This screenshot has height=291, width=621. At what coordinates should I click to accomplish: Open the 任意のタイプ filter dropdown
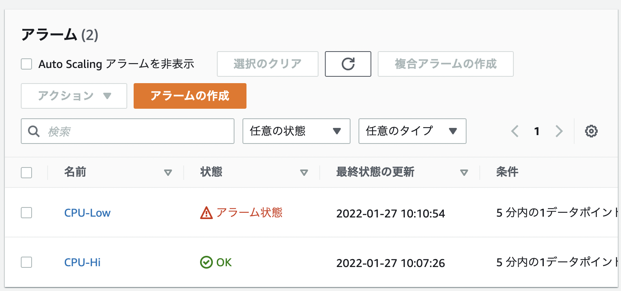click(412, 131)
